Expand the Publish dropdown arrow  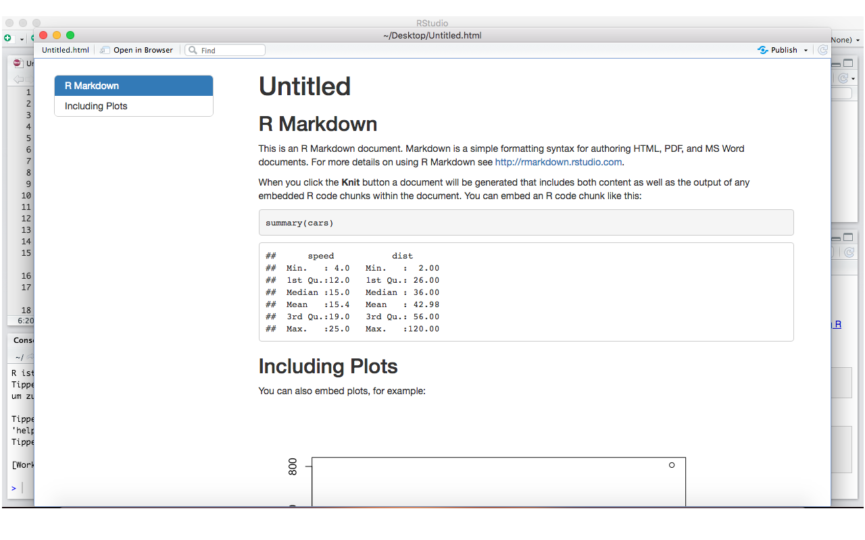pos(806,51)
